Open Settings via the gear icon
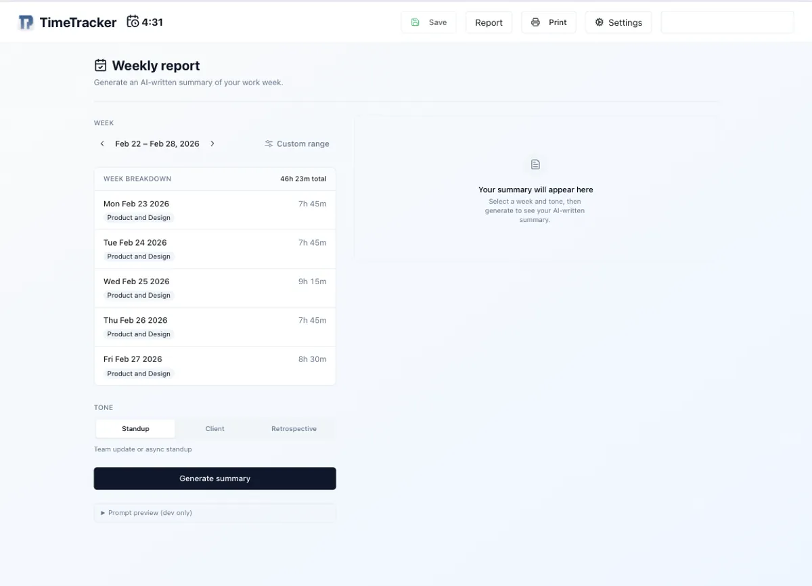Image resolution: width=812 pixels, height=586 pixels. 599,22
